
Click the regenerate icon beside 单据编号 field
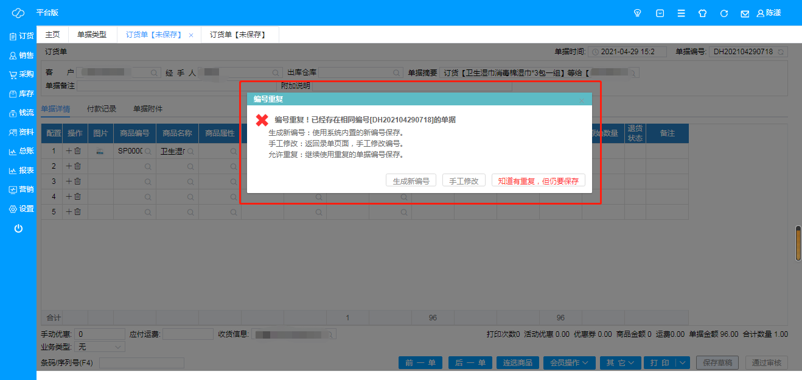click(x=781, y=52)
